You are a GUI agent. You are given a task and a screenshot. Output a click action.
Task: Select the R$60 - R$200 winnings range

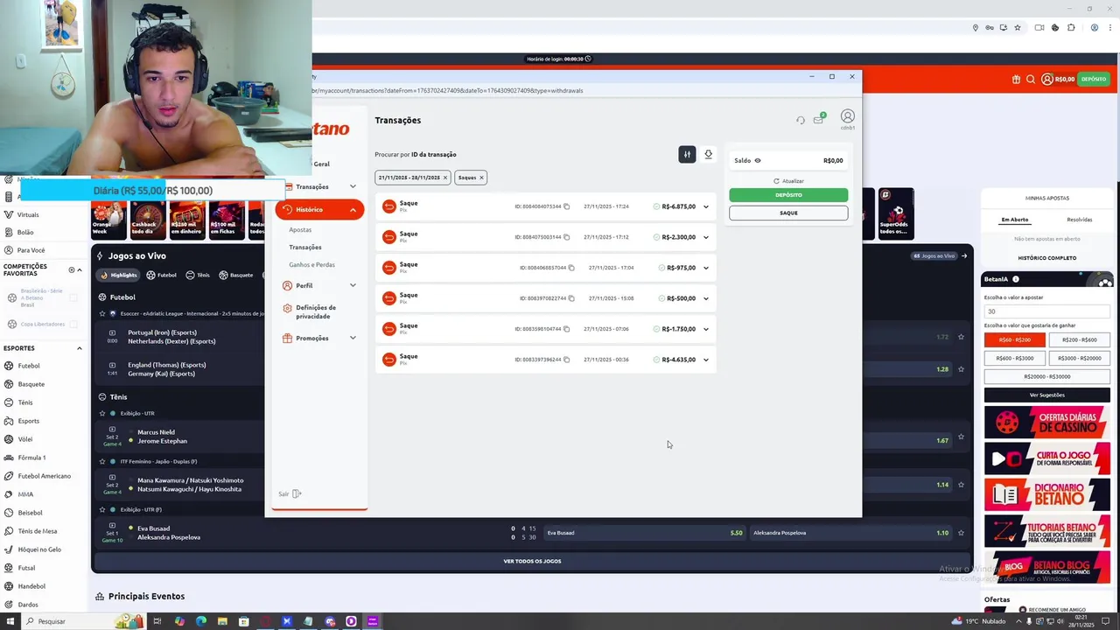[1014, 339]
